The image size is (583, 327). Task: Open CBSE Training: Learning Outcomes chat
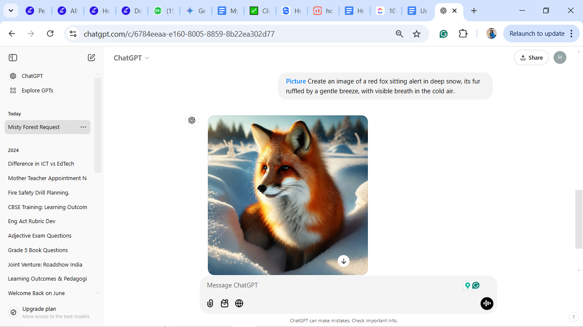(47, 207)
